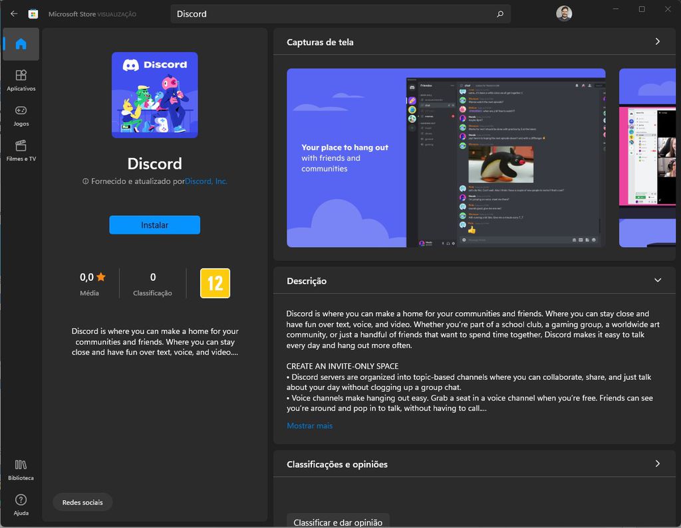Open the first Discord chat screenshot
681x528 pixels.
pos(446,158)
